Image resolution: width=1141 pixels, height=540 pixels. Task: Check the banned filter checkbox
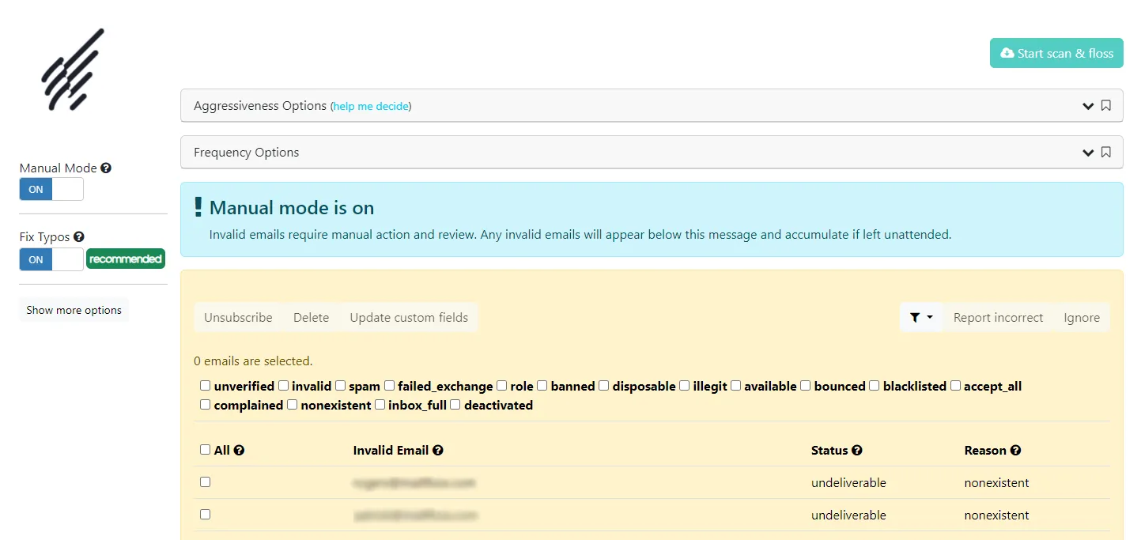click(x=542, y=386)
